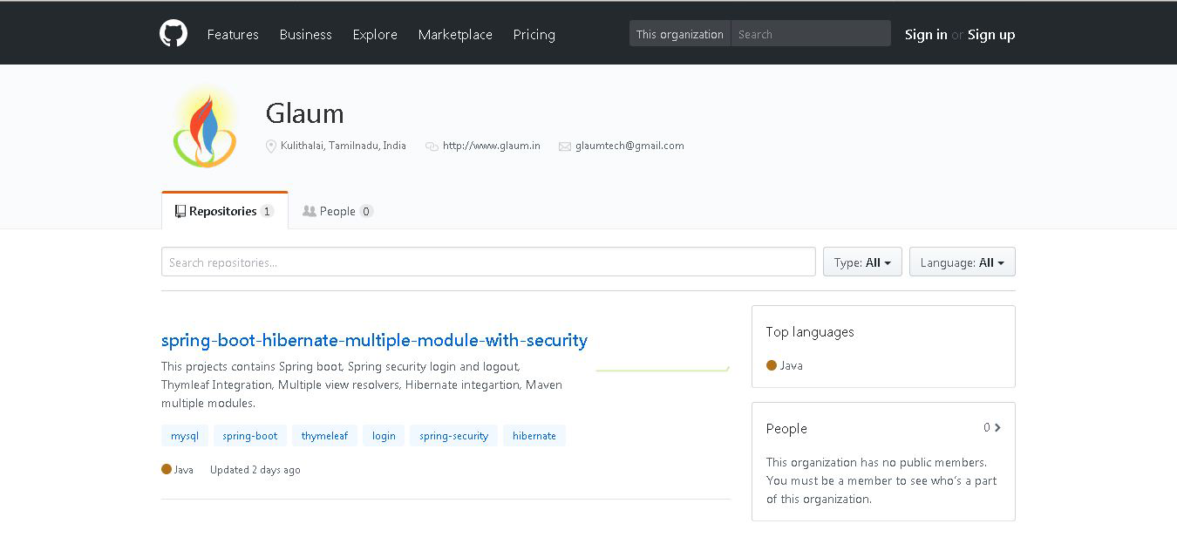Click the chevron arrow in People box
The image size is (1177, 551).
[x=997, y=427]
